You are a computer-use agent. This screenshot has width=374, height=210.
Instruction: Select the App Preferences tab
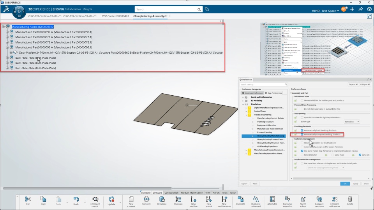[x=273, y=93]
